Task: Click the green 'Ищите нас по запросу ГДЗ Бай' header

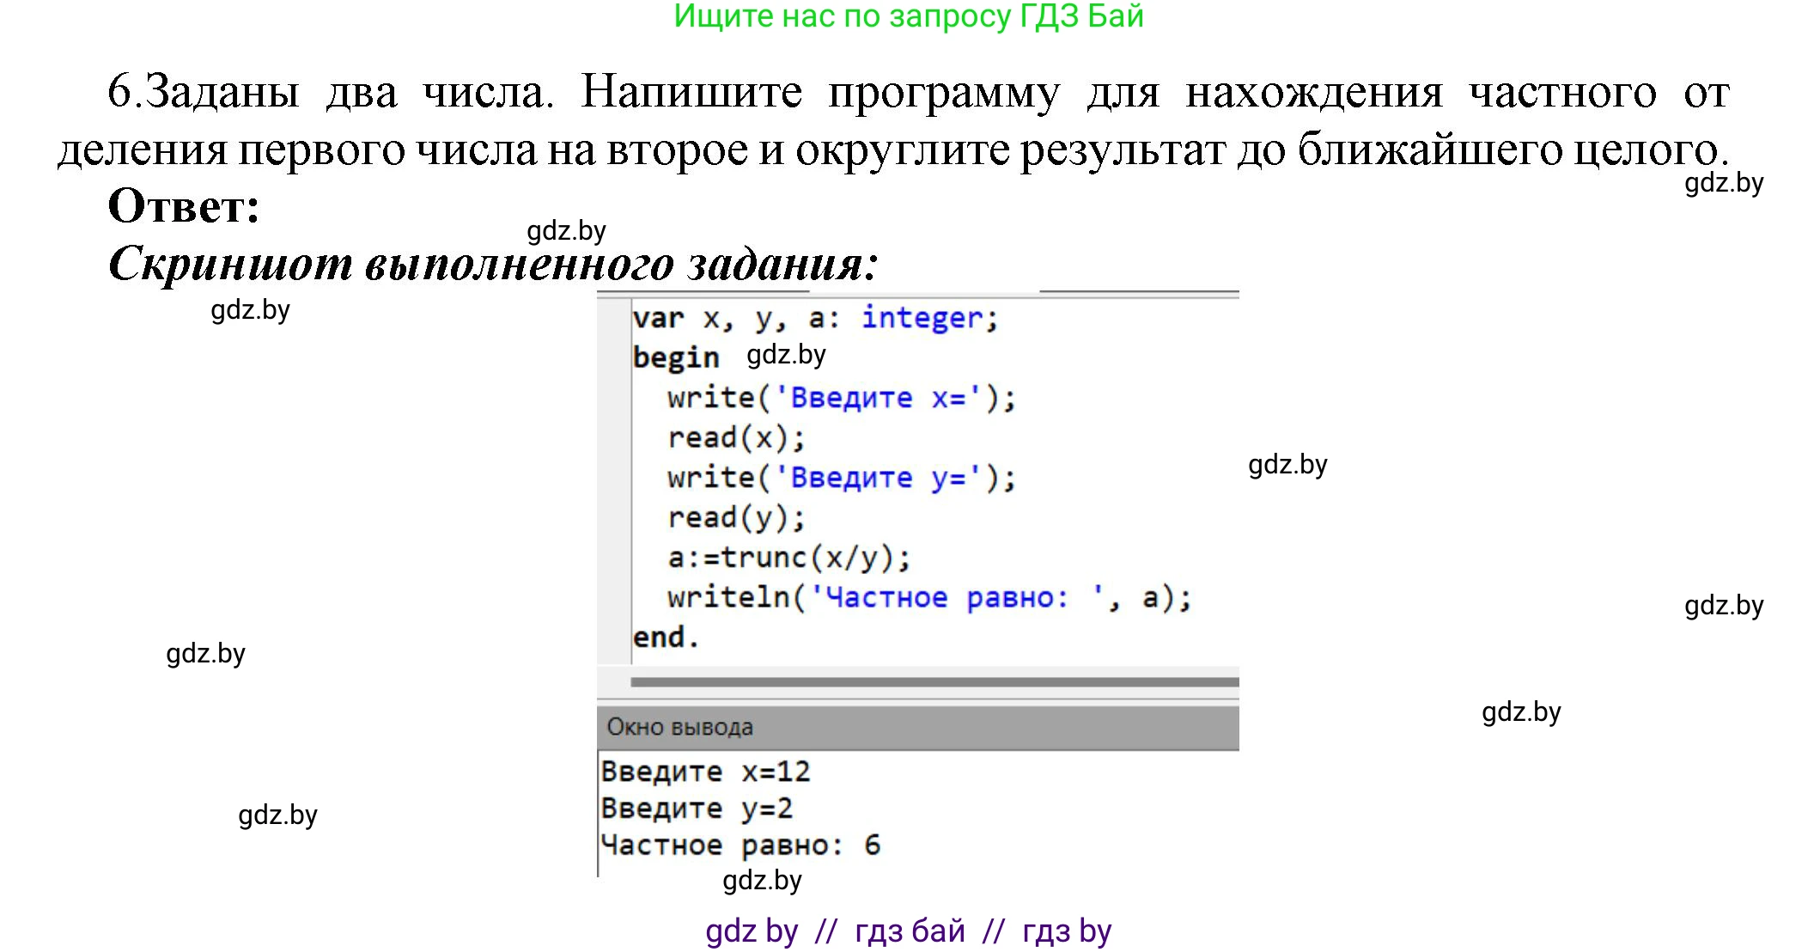Action: (908, 16)
